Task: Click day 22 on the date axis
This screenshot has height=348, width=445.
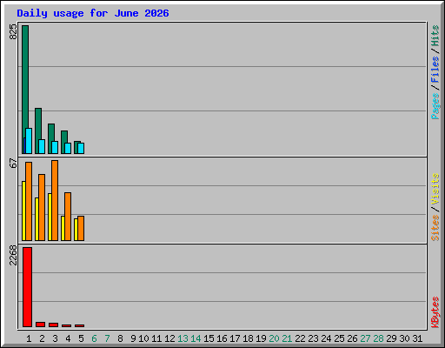Action: 300,338
